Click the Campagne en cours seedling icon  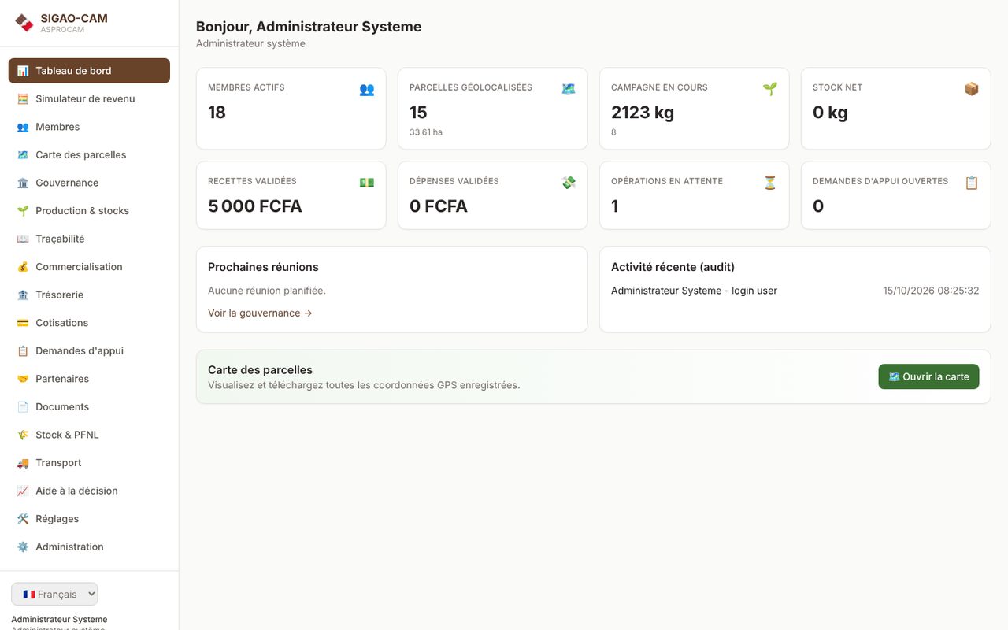pos(770,89)
